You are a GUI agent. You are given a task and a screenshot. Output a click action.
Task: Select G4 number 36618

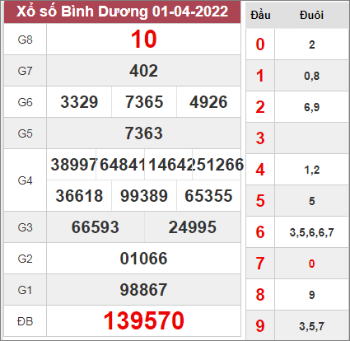pyautogui.click(x=79, y=196)
